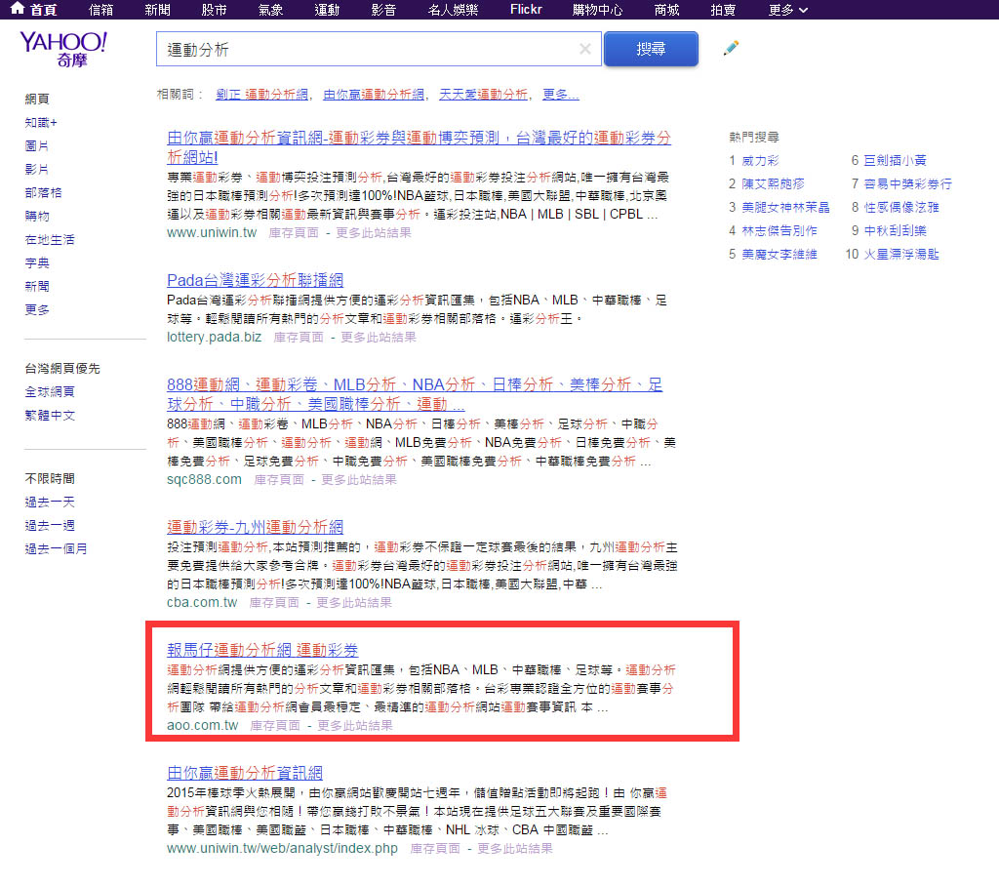The width and height of the screenshot is (999, 886).
Task: Open 氣象 in top navigation
Action: tap(270, 10)
